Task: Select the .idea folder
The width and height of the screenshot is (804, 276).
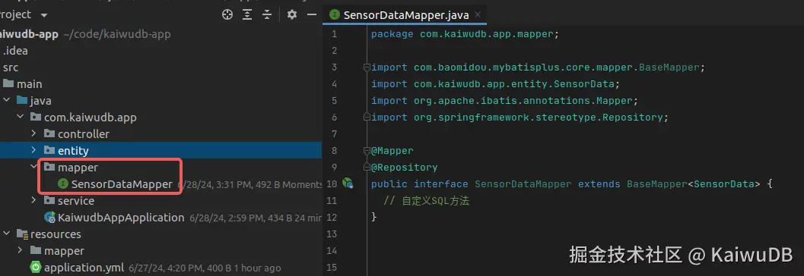Action: pyautogui.click(x=15, y=51)
